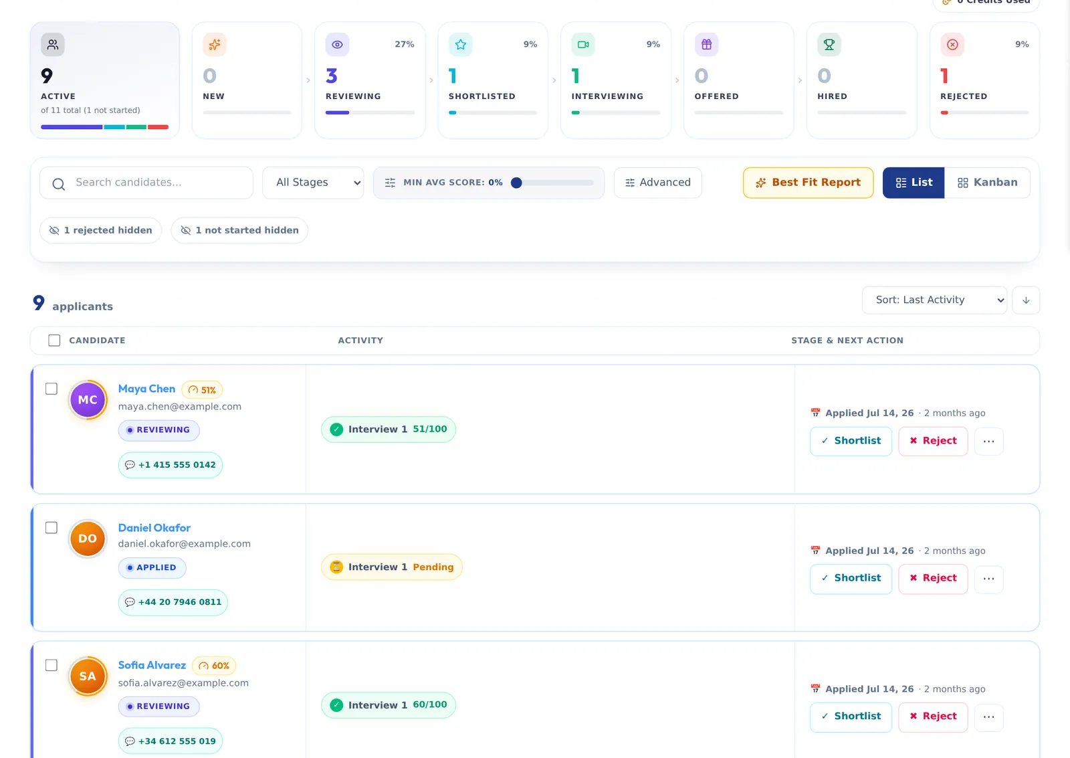Shortlist Maya Chen

pyautogui.click(x=851, y=442)
